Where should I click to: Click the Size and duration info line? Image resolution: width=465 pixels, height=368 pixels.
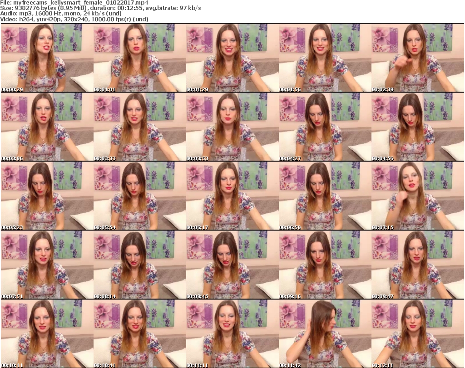pos(100,8)
